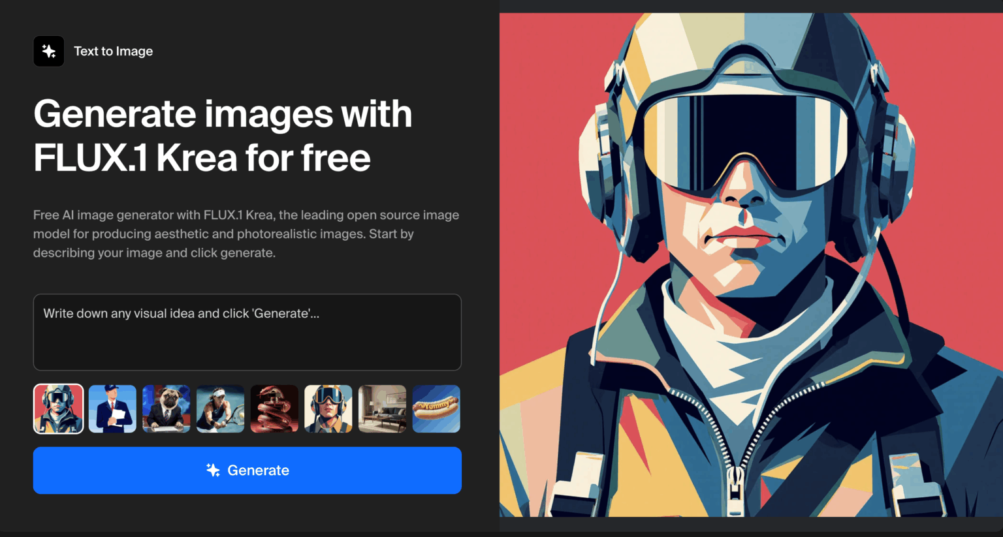1003x537 pixels.
Task: Click the blue Generate button
Action: pyautogui.click(x=247, y=470)
